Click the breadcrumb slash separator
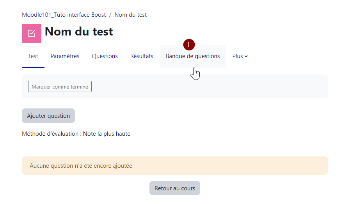Screen dimensions: 341x204 [x=110, y=15]
